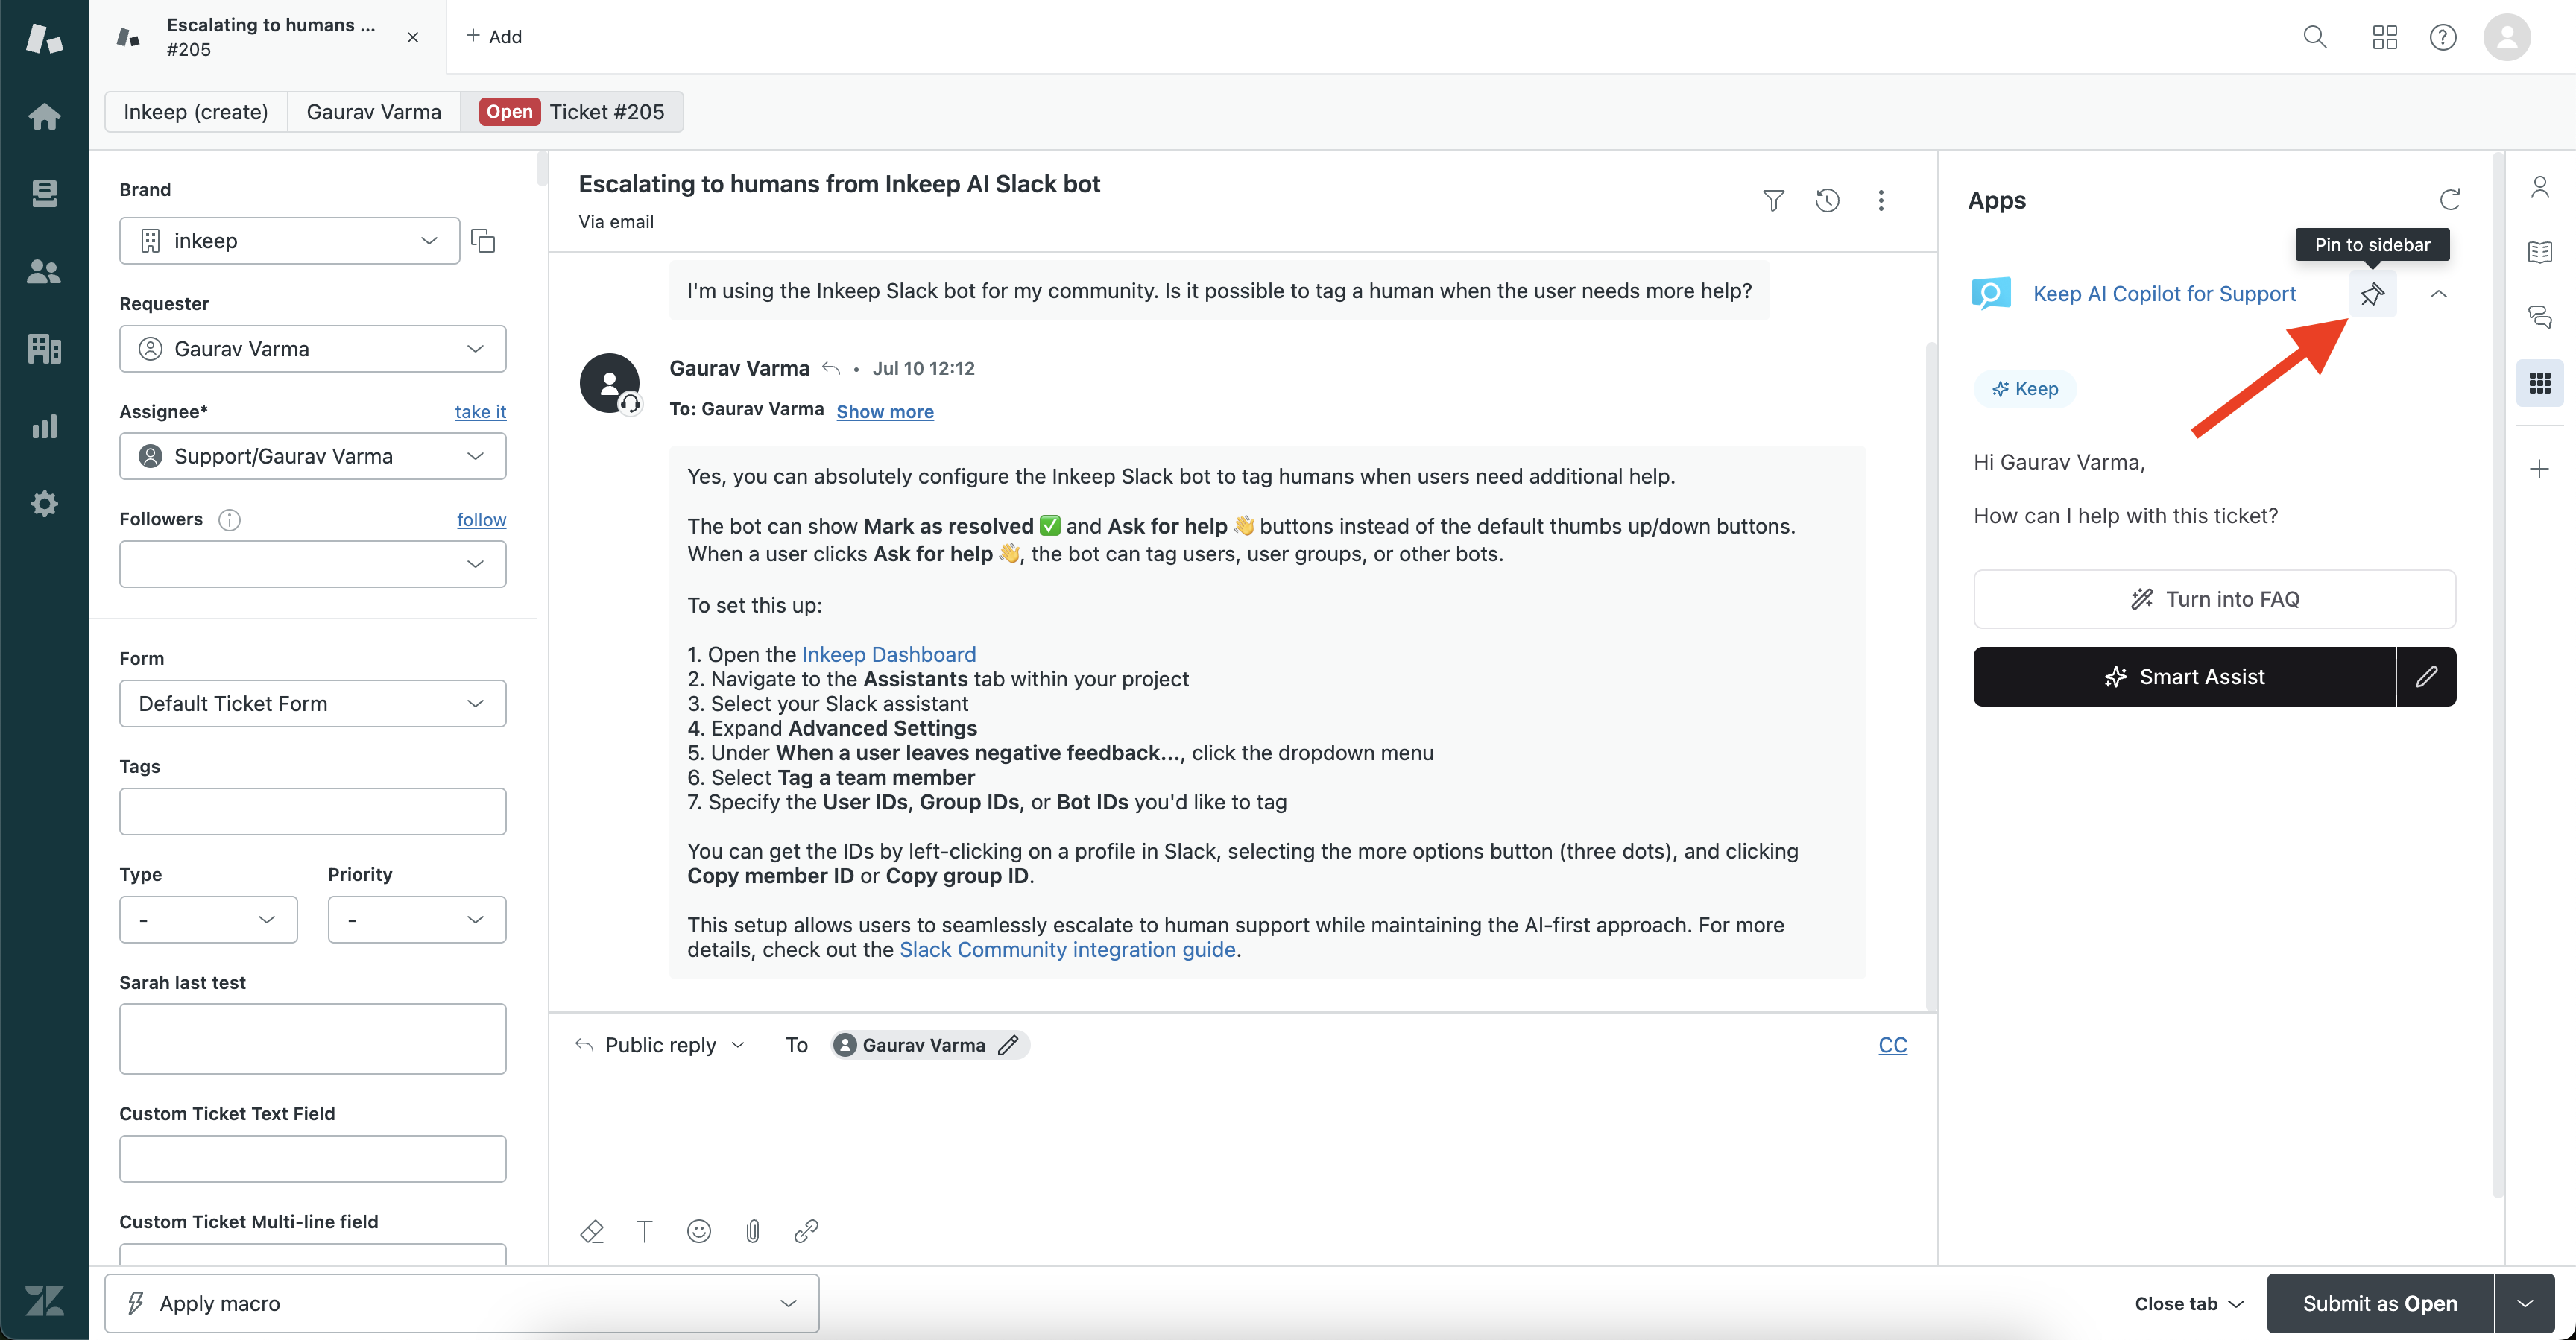Open the Priority dropdown

click(x=416, y=920)
